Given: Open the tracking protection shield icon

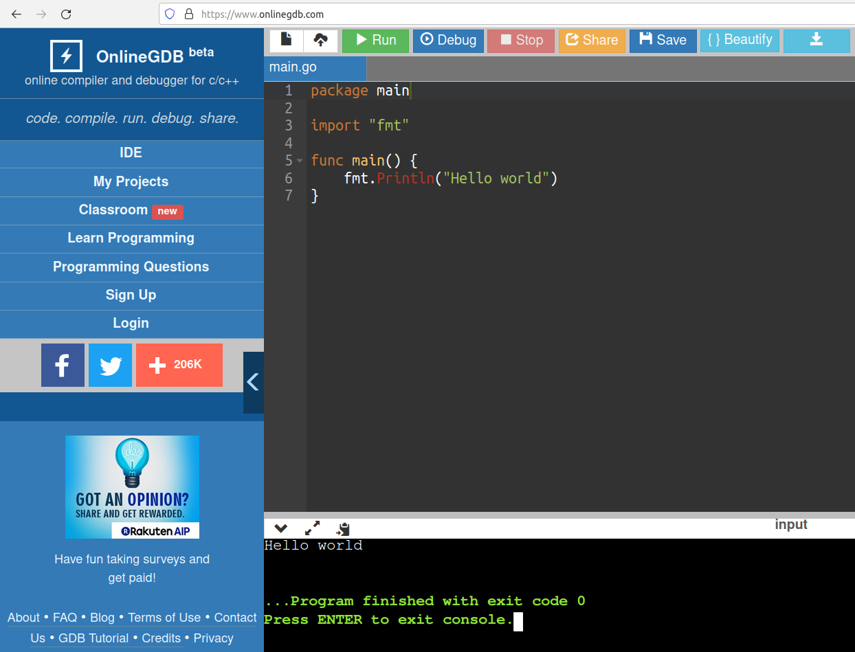Looking at the screenshot, I should tap(170, 14).
